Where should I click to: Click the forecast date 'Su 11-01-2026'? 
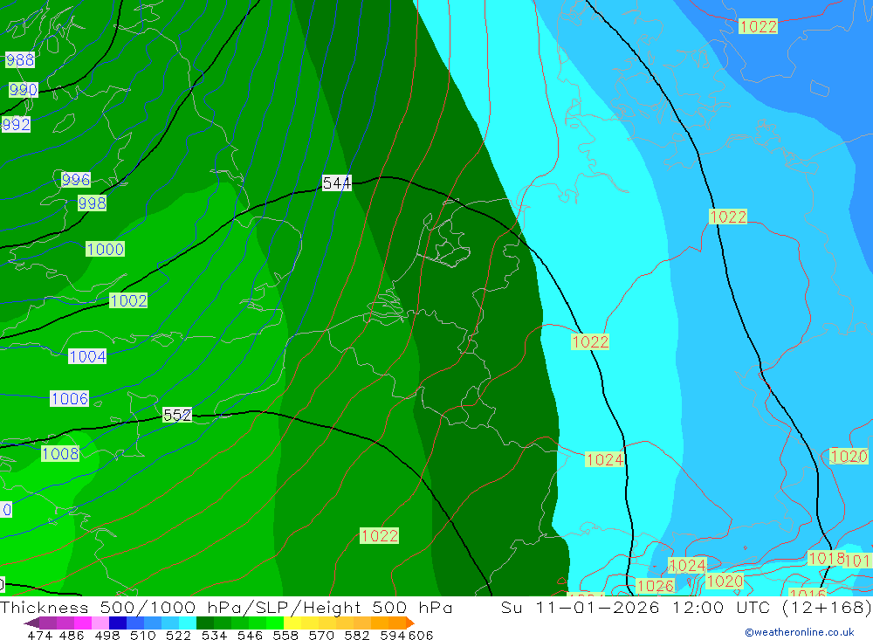coord(581,607)
